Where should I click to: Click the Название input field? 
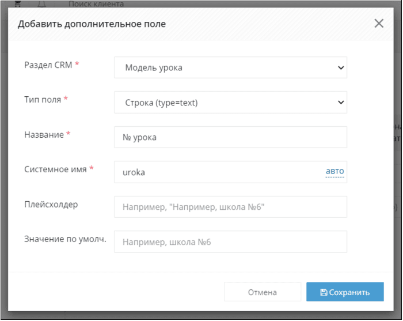pyautogui.click(x=230, y=137)
